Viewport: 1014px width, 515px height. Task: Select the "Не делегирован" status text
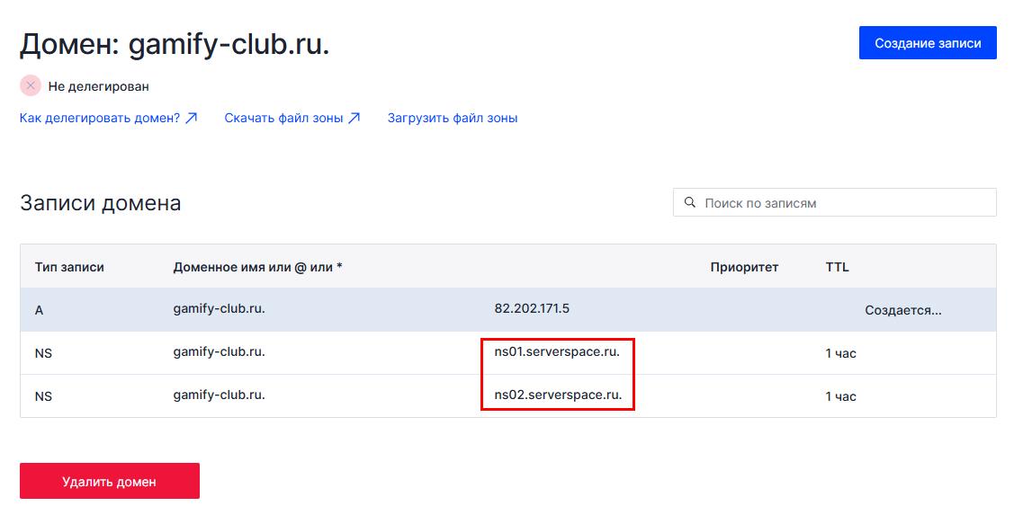click(x=98, y=87)
